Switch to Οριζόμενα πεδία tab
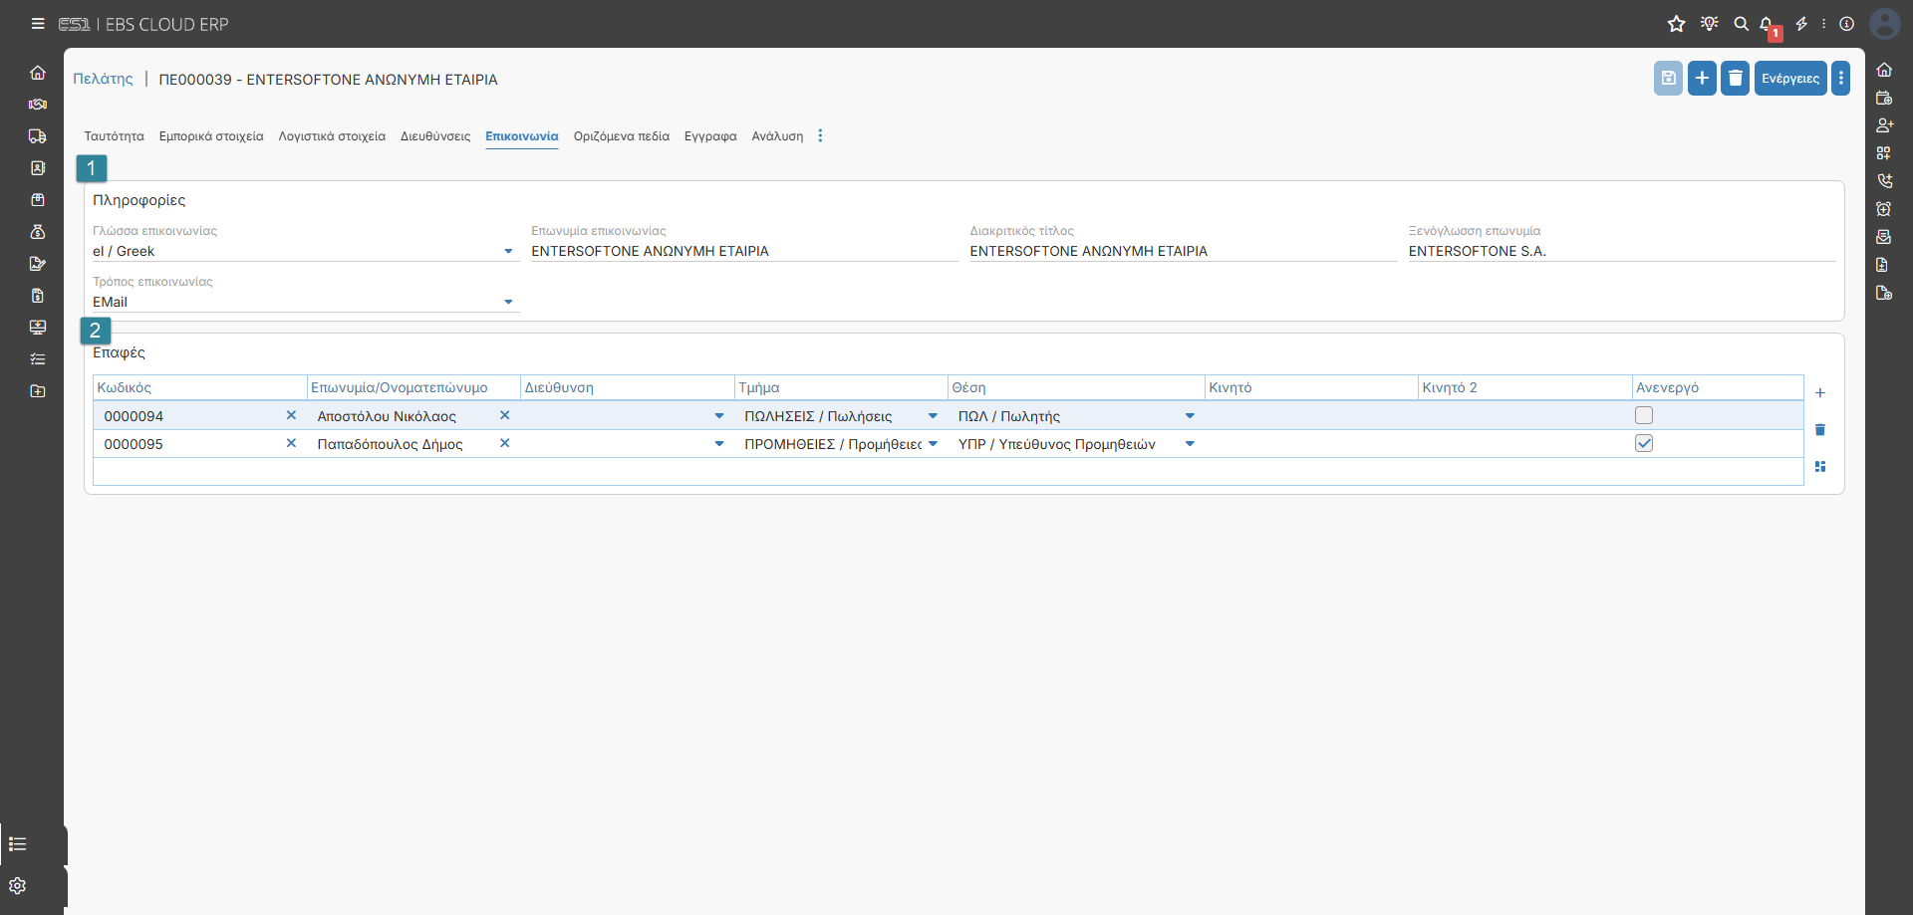1913x915 pixels. pyautogui.click(x=622, y=136)
